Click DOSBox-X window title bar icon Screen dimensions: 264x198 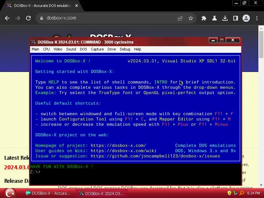coord(34,42)
